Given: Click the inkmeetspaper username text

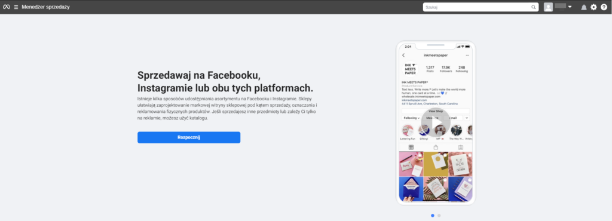Looking at the screenshot, I should [436, 56].
